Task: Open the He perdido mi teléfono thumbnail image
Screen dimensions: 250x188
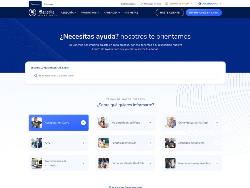Action: coord(103,123)
